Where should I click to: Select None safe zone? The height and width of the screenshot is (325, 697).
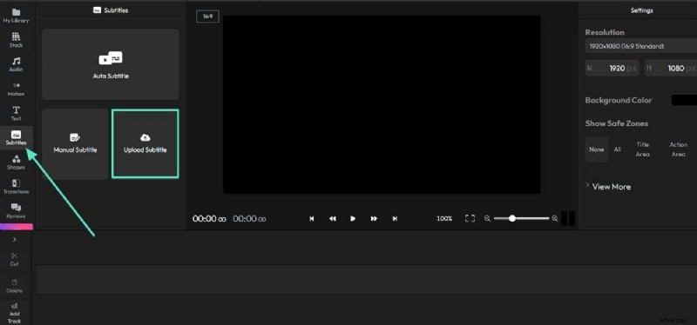pos(597,149)
